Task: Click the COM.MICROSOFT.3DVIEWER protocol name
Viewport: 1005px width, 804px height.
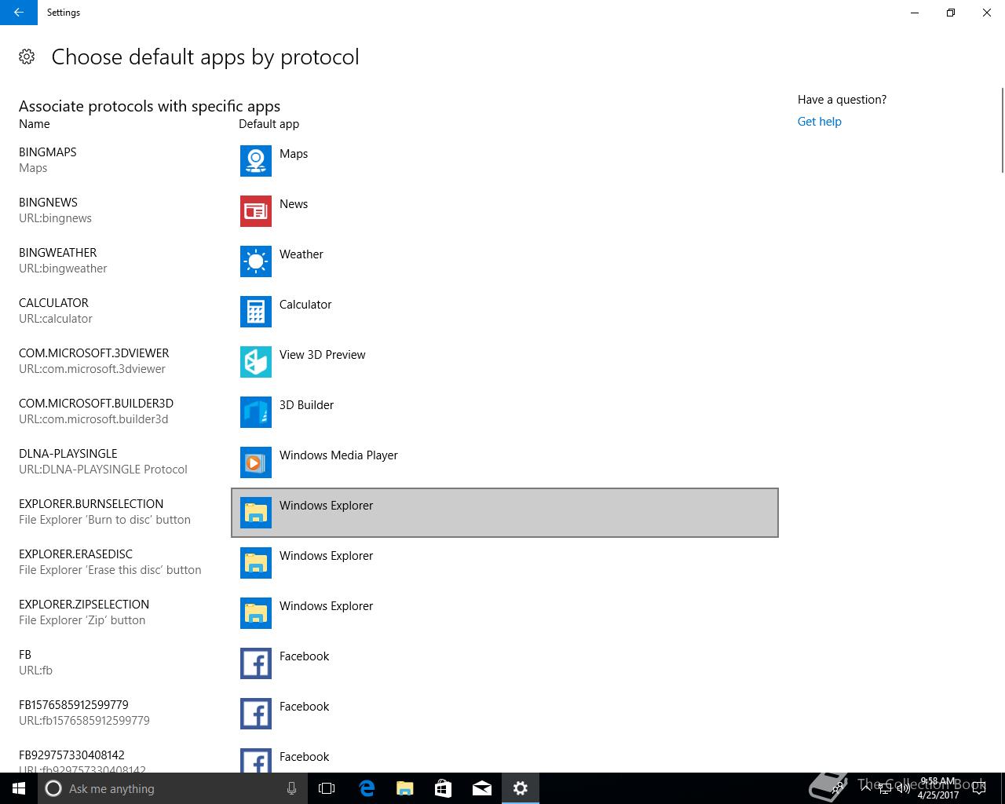Action: (94, 353)
